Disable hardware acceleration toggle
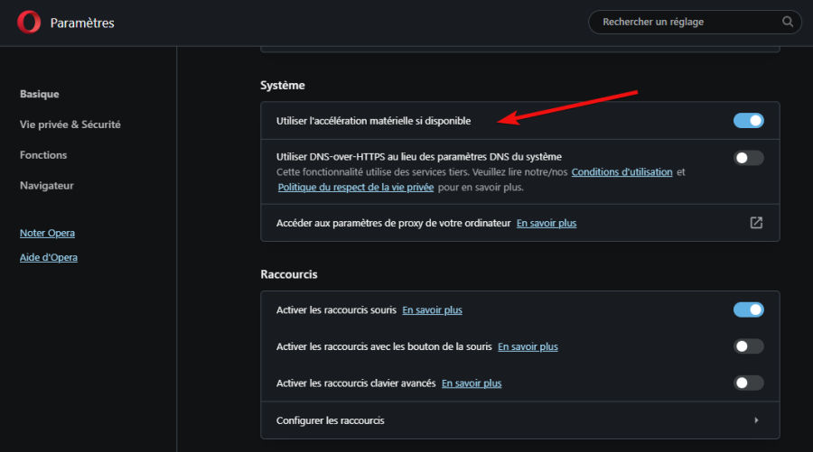This screenshot has width=813, height=452. tap(748, 121)
